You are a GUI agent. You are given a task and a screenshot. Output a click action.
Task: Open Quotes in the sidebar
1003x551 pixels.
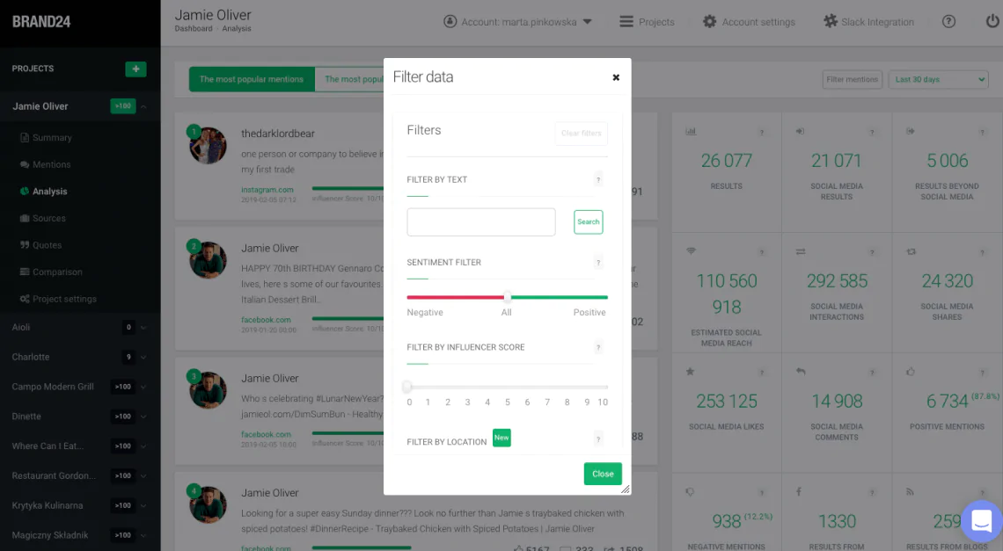(x=47, y=245)
